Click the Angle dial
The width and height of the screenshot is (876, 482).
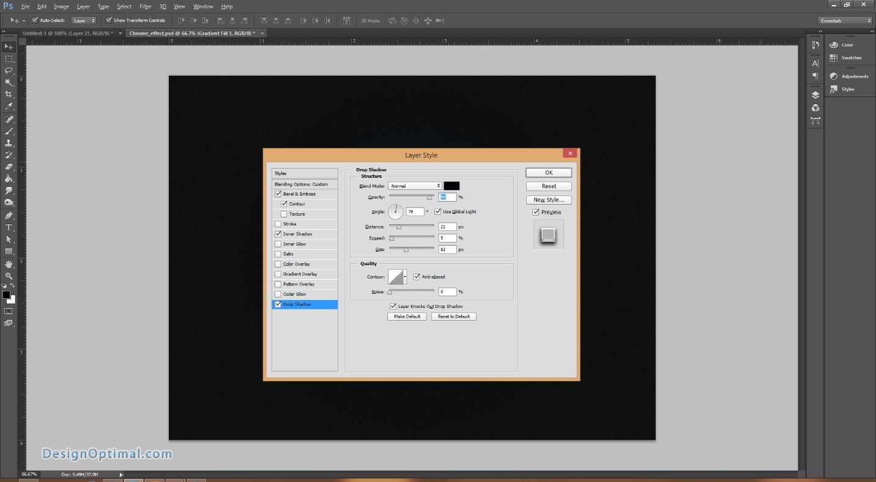click(396, 211)
